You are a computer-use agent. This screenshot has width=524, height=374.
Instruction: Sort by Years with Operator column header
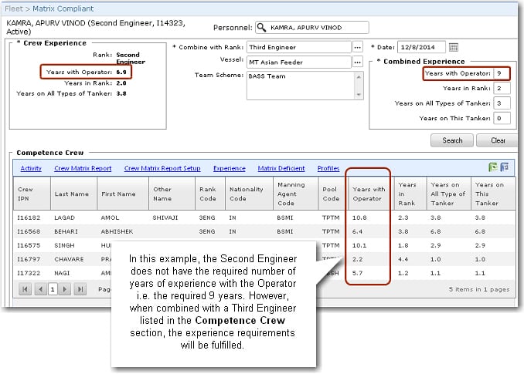(x=368, y=194)
